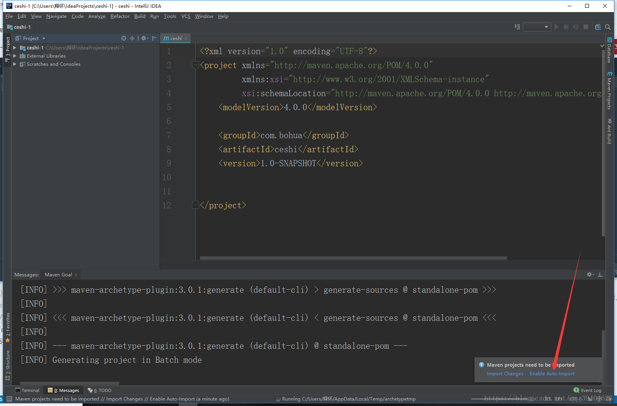
Task: Open the Messages panel settings gear
Action: click(x=590, y=274)
